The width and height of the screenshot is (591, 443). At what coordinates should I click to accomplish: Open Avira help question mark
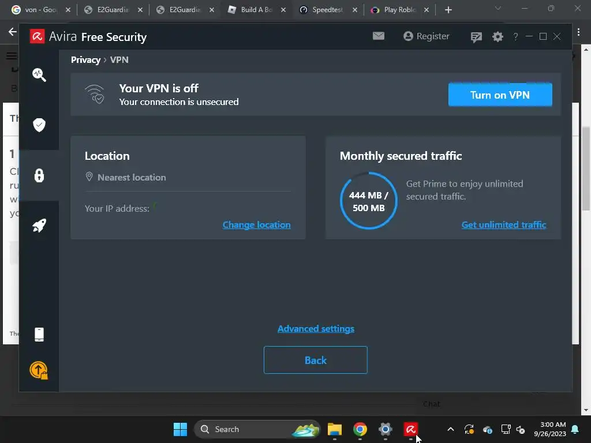click(x=515, y=36)
